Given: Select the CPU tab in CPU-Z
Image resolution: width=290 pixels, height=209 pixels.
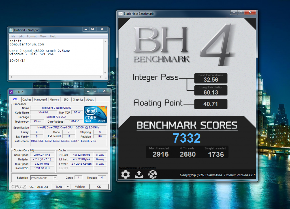Looking at the screenshot, I should [16, 99].
